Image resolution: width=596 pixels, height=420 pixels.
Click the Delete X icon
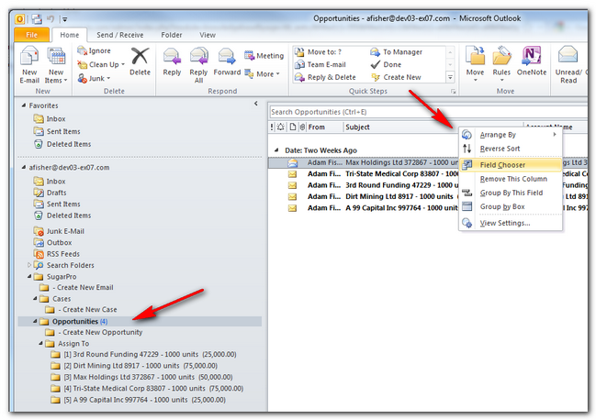coord(140,56)
